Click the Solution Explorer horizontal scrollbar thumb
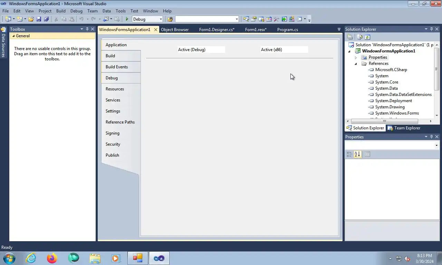The height and width of the screenshot is (265, 442). tap(384, 121)
